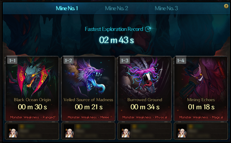Click the 1-3 stage number badge
This screenshot has height=143, width=231.
click(x=125, y=60)
